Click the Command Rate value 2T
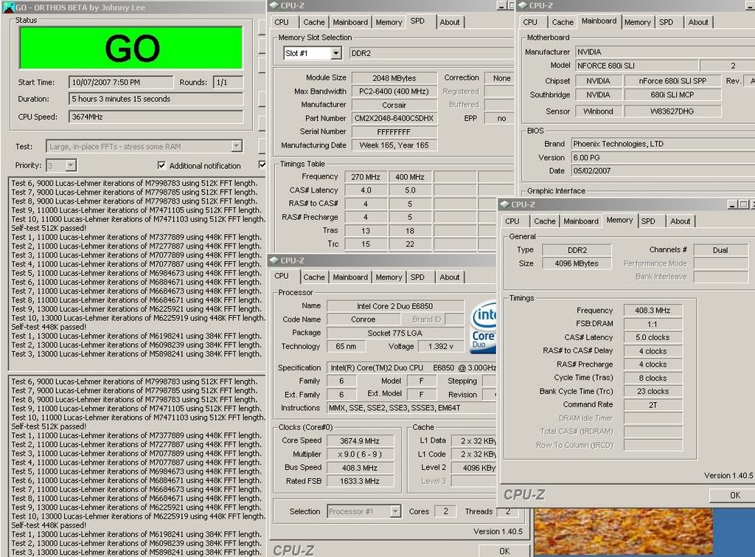This screenshot has width=755, height=557. (x=653, y=405)
